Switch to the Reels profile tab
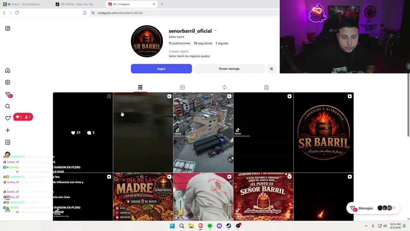Screen dimensions: 410x231 pos(182,87)
